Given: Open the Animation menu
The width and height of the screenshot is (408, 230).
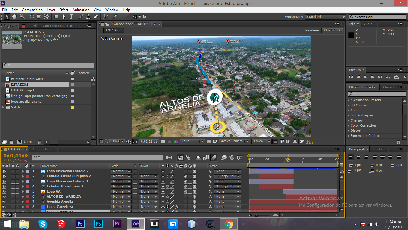Looking at the screenshot, I should pyautogui.click(x=81, y=10).
